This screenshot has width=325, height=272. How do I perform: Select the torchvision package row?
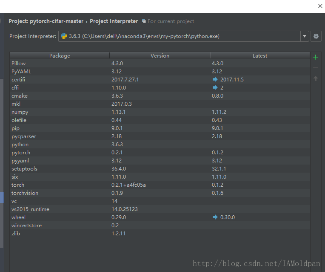click(x=160, y=193)
